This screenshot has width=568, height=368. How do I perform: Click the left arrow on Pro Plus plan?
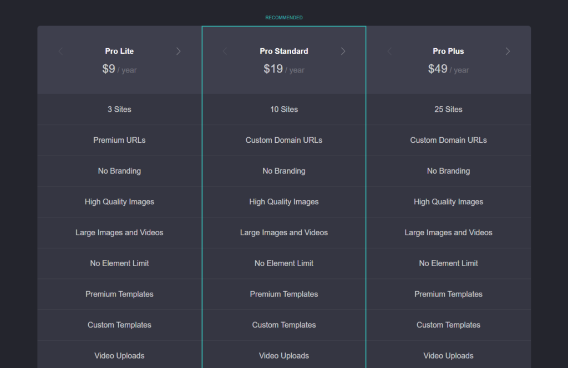[389, 51]
